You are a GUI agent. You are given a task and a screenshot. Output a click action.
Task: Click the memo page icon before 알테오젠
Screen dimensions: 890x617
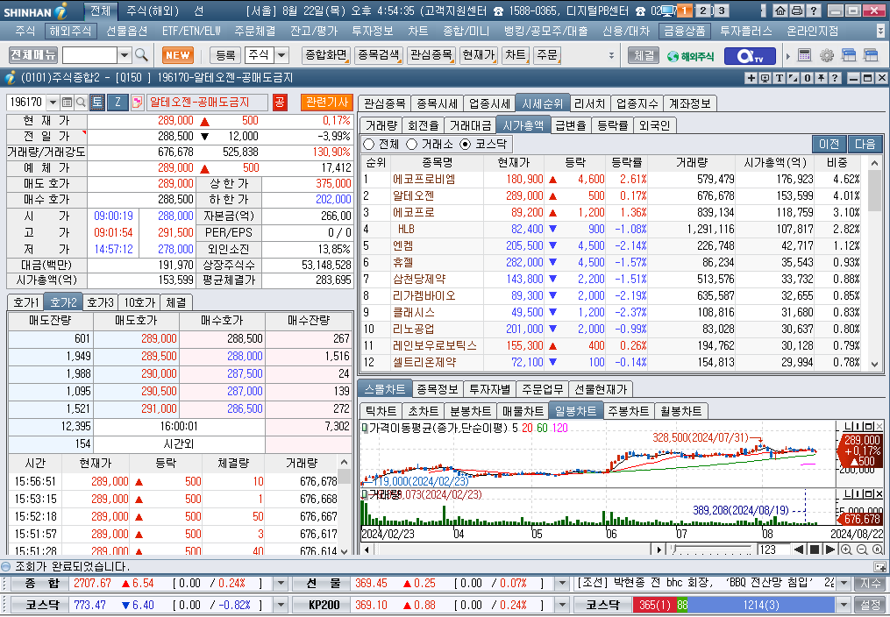[x=137, y=102]
